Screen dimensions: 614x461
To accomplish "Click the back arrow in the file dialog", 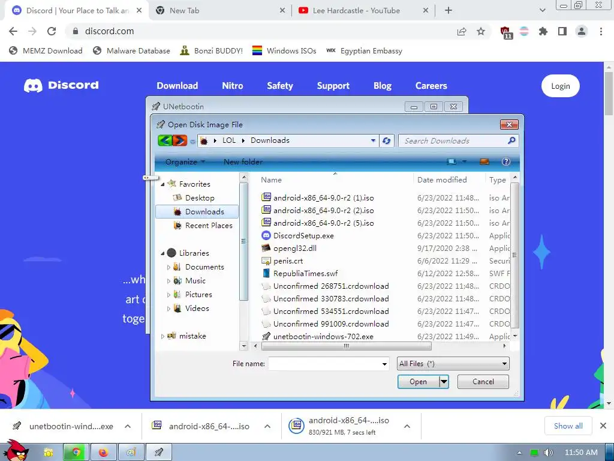I will click(165, 140).
